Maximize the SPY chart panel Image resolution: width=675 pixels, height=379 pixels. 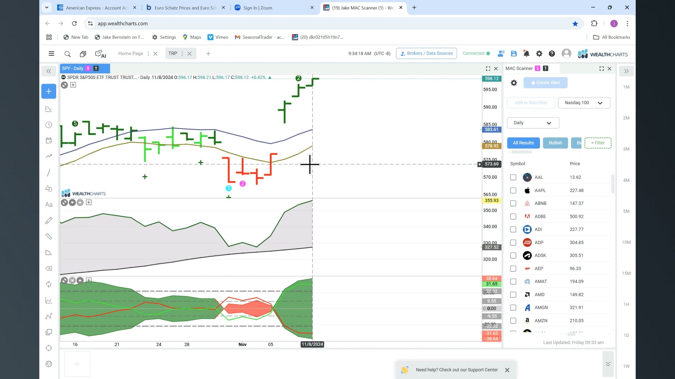tap(488, 68)
